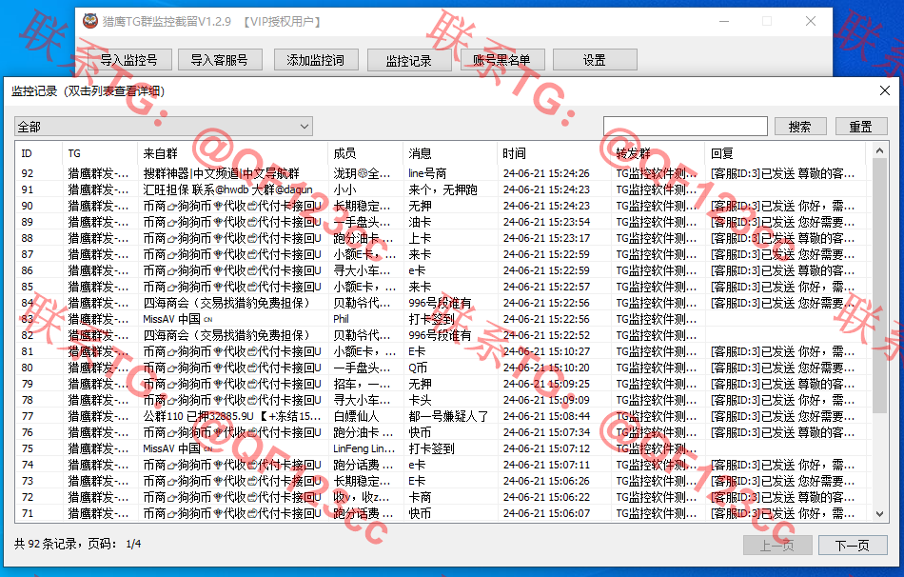Click the message cell '卡商'

tap(420, 497)
